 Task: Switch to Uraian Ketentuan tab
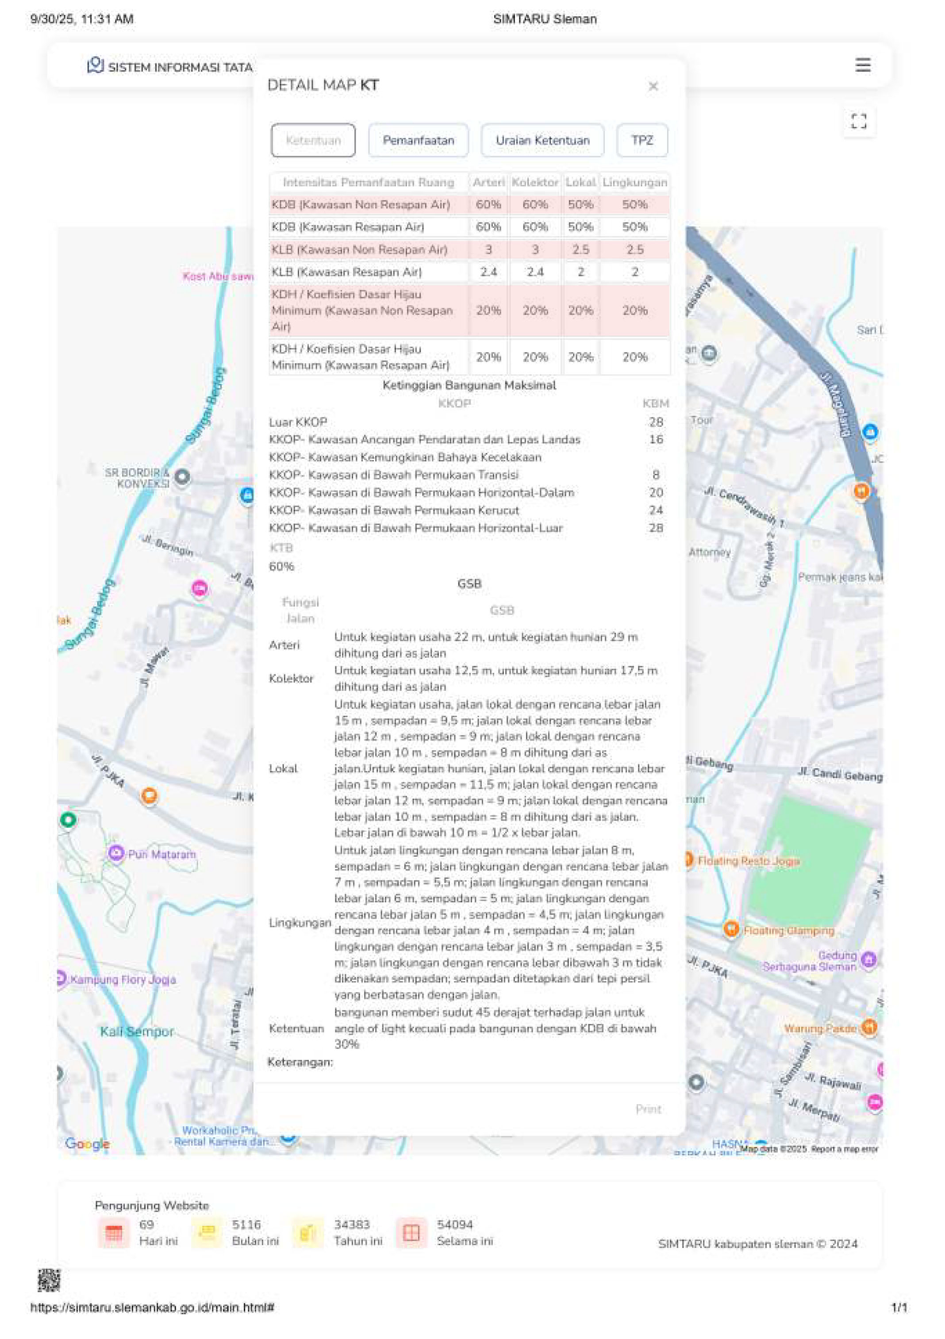pos(542,140)
